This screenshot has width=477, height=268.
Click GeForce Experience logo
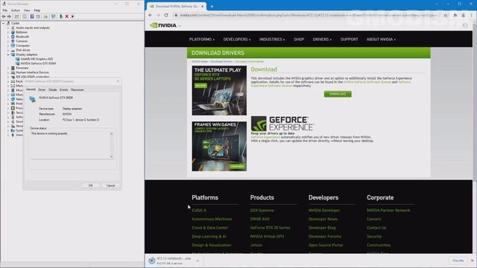(x=282, y=124)
